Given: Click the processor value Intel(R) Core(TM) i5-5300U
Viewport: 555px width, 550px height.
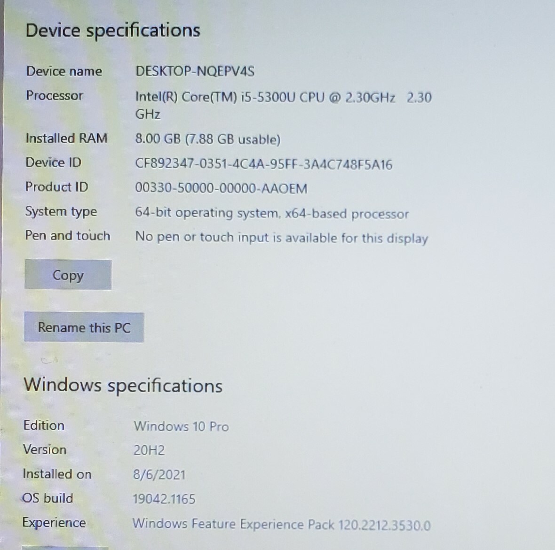Looking at the screenshot, I should [x=284, y=105].
